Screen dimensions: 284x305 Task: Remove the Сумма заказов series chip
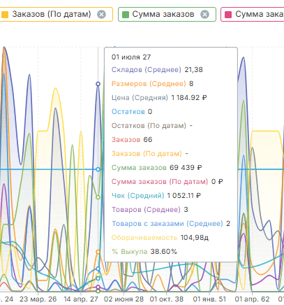point(204,15)
